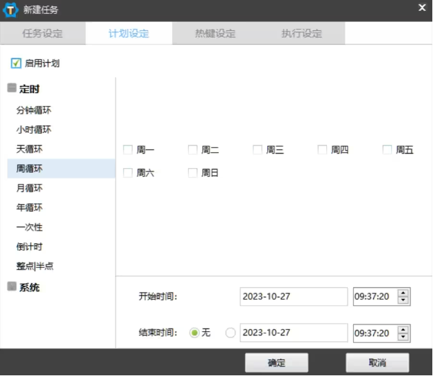The image size is (433, 376).
Task: Click the 开始时间 date input field
Action: 294,297
